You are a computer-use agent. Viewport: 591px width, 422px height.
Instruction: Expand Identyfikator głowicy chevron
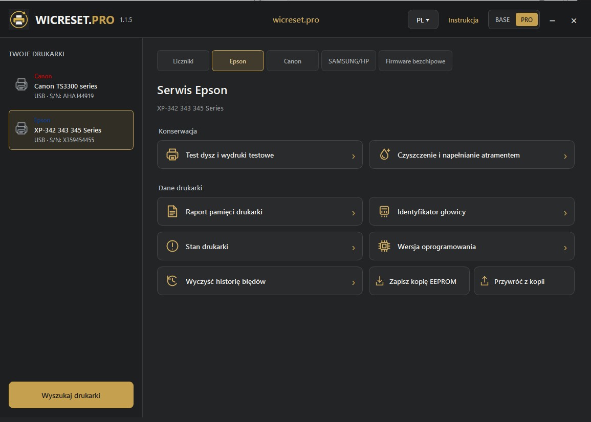(565, 213)
